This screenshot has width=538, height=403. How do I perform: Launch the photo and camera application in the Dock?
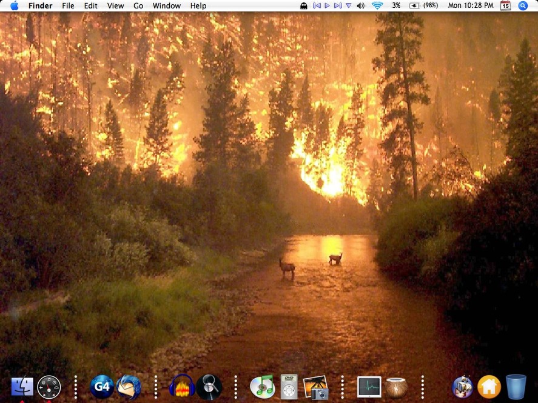316,387
